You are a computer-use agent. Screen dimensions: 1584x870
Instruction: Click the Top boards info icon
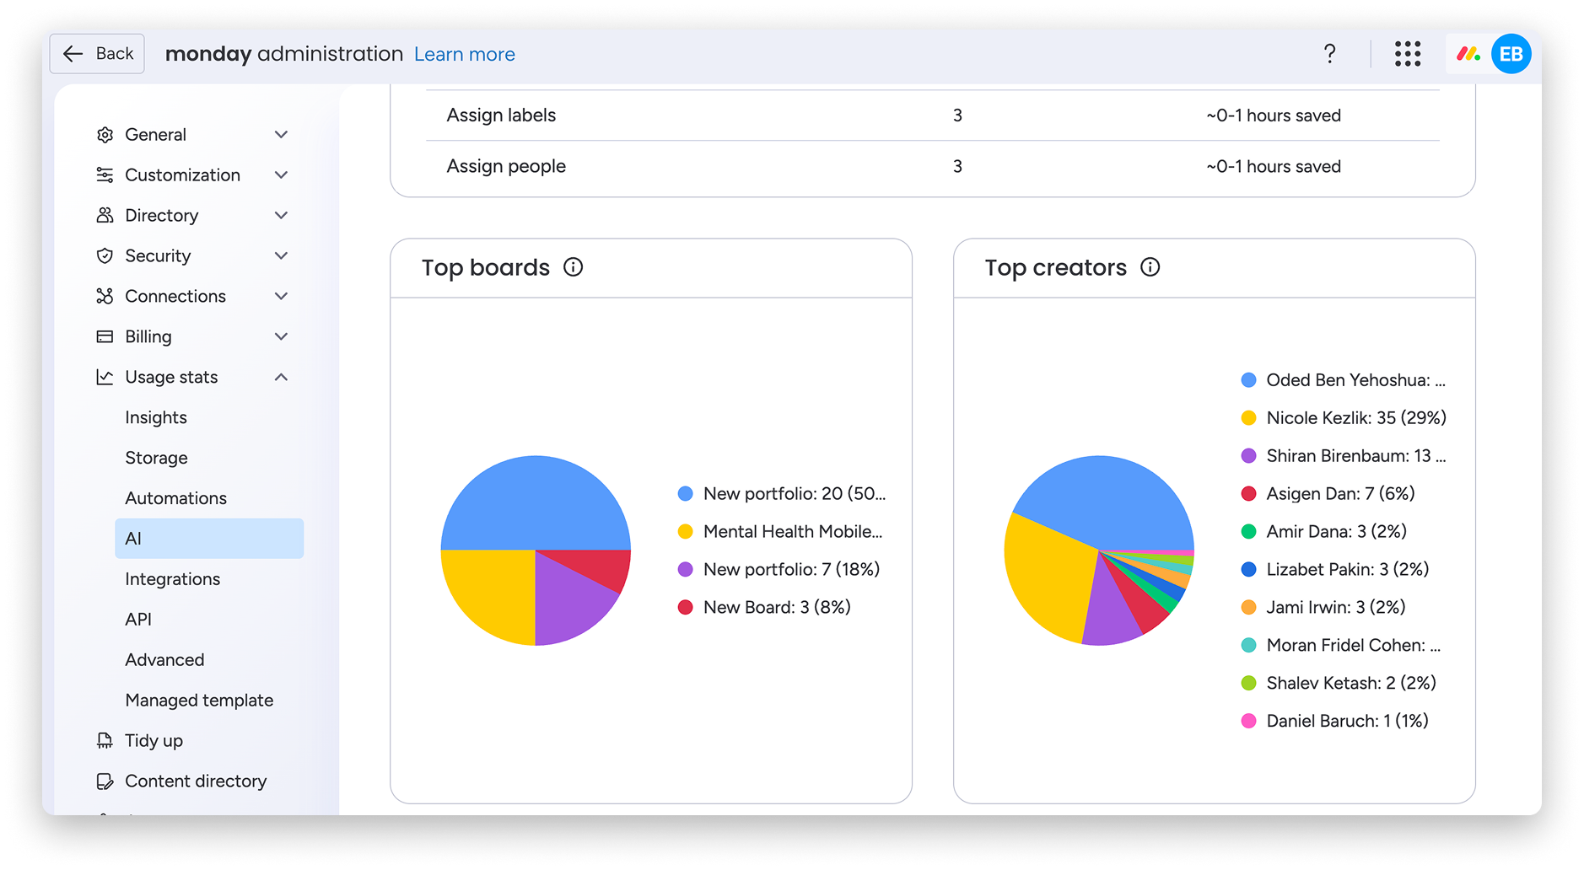click(x=574, y=267)
